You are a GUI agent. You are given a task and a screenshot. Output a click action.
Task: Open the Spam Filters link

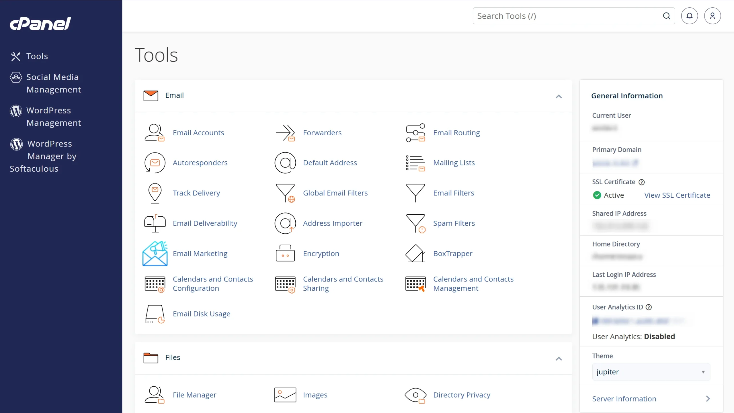454,223
